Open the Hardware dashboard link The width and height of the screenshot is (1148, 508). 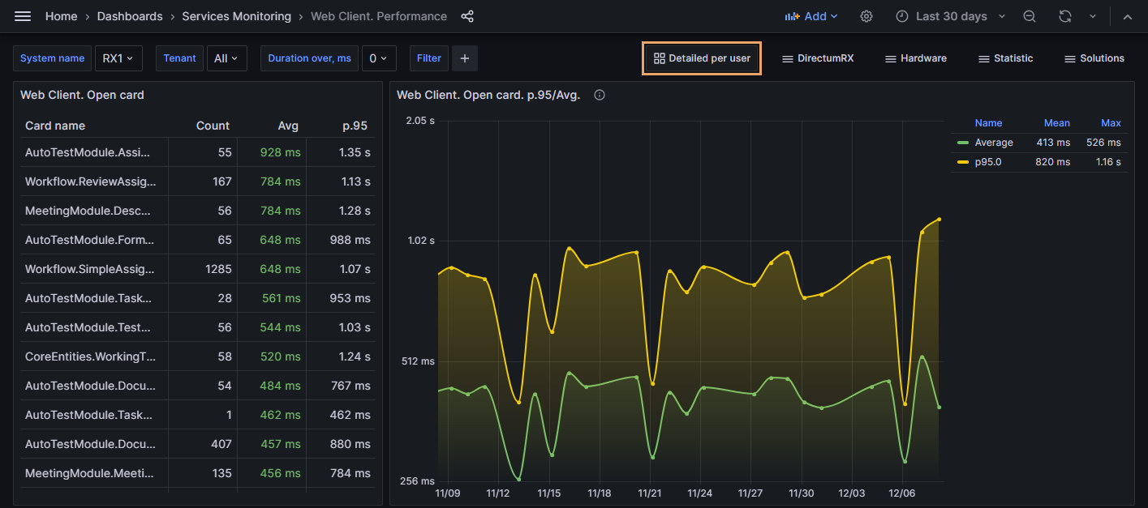(915, 58)
